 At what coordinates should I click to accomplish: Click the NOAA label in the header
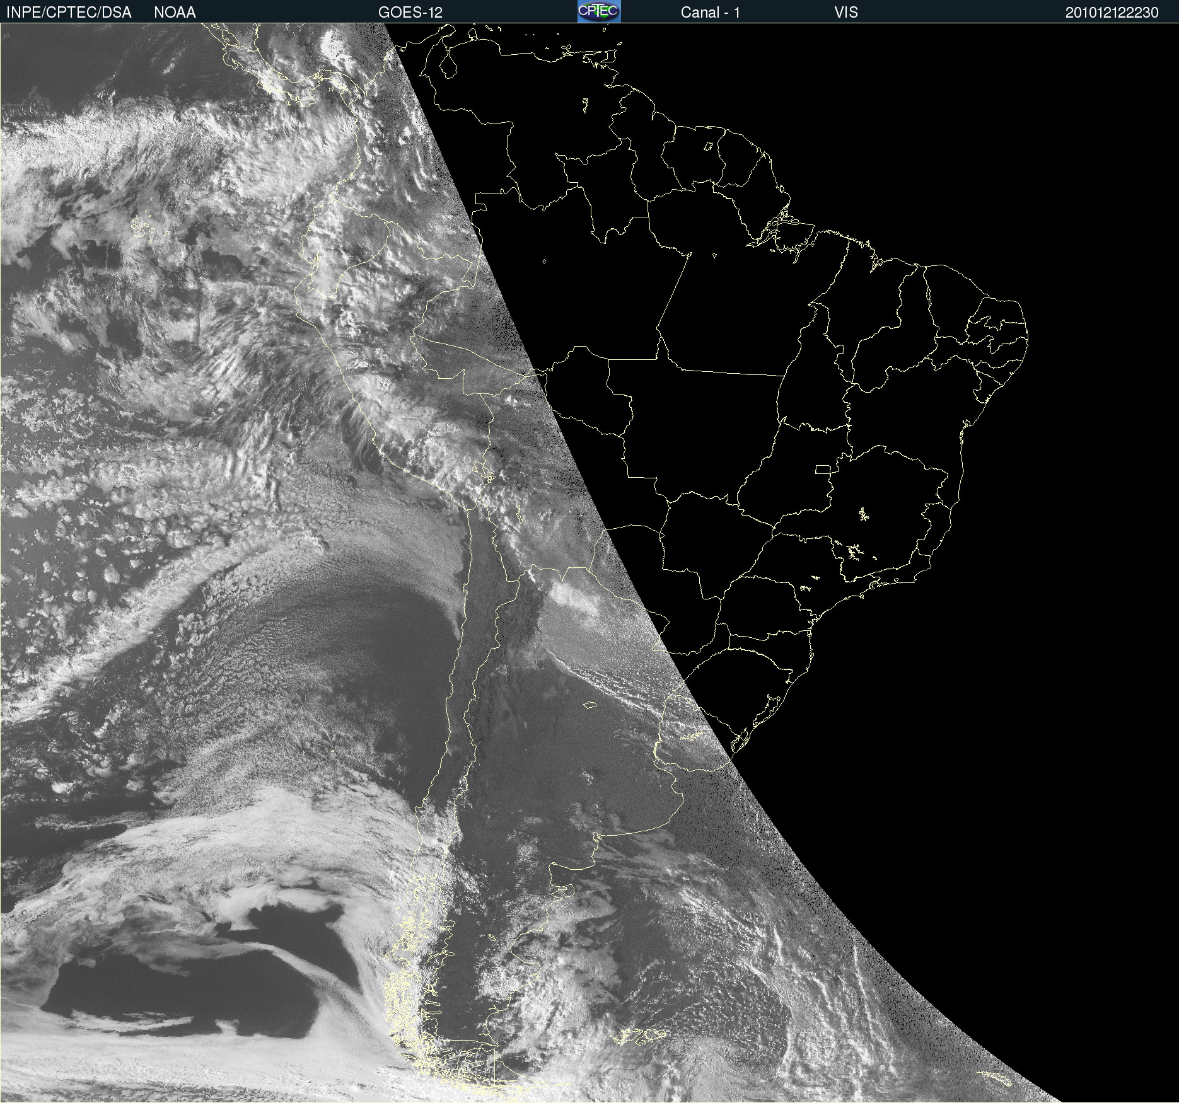175,13
